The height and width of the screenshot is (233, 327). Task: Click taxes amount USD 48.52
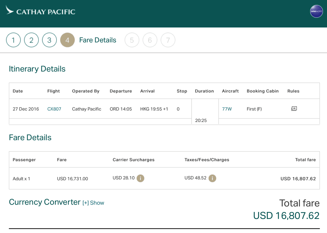(195, 178)
